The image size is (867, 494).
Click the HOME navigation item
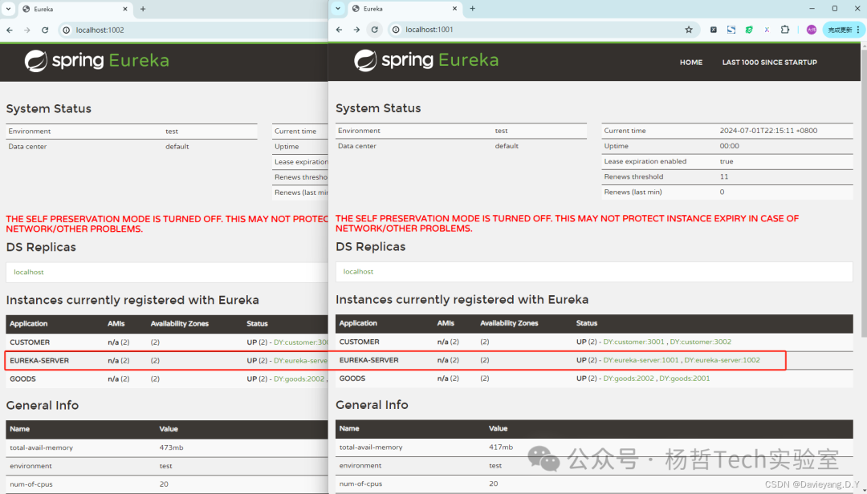tap(691, 62)
